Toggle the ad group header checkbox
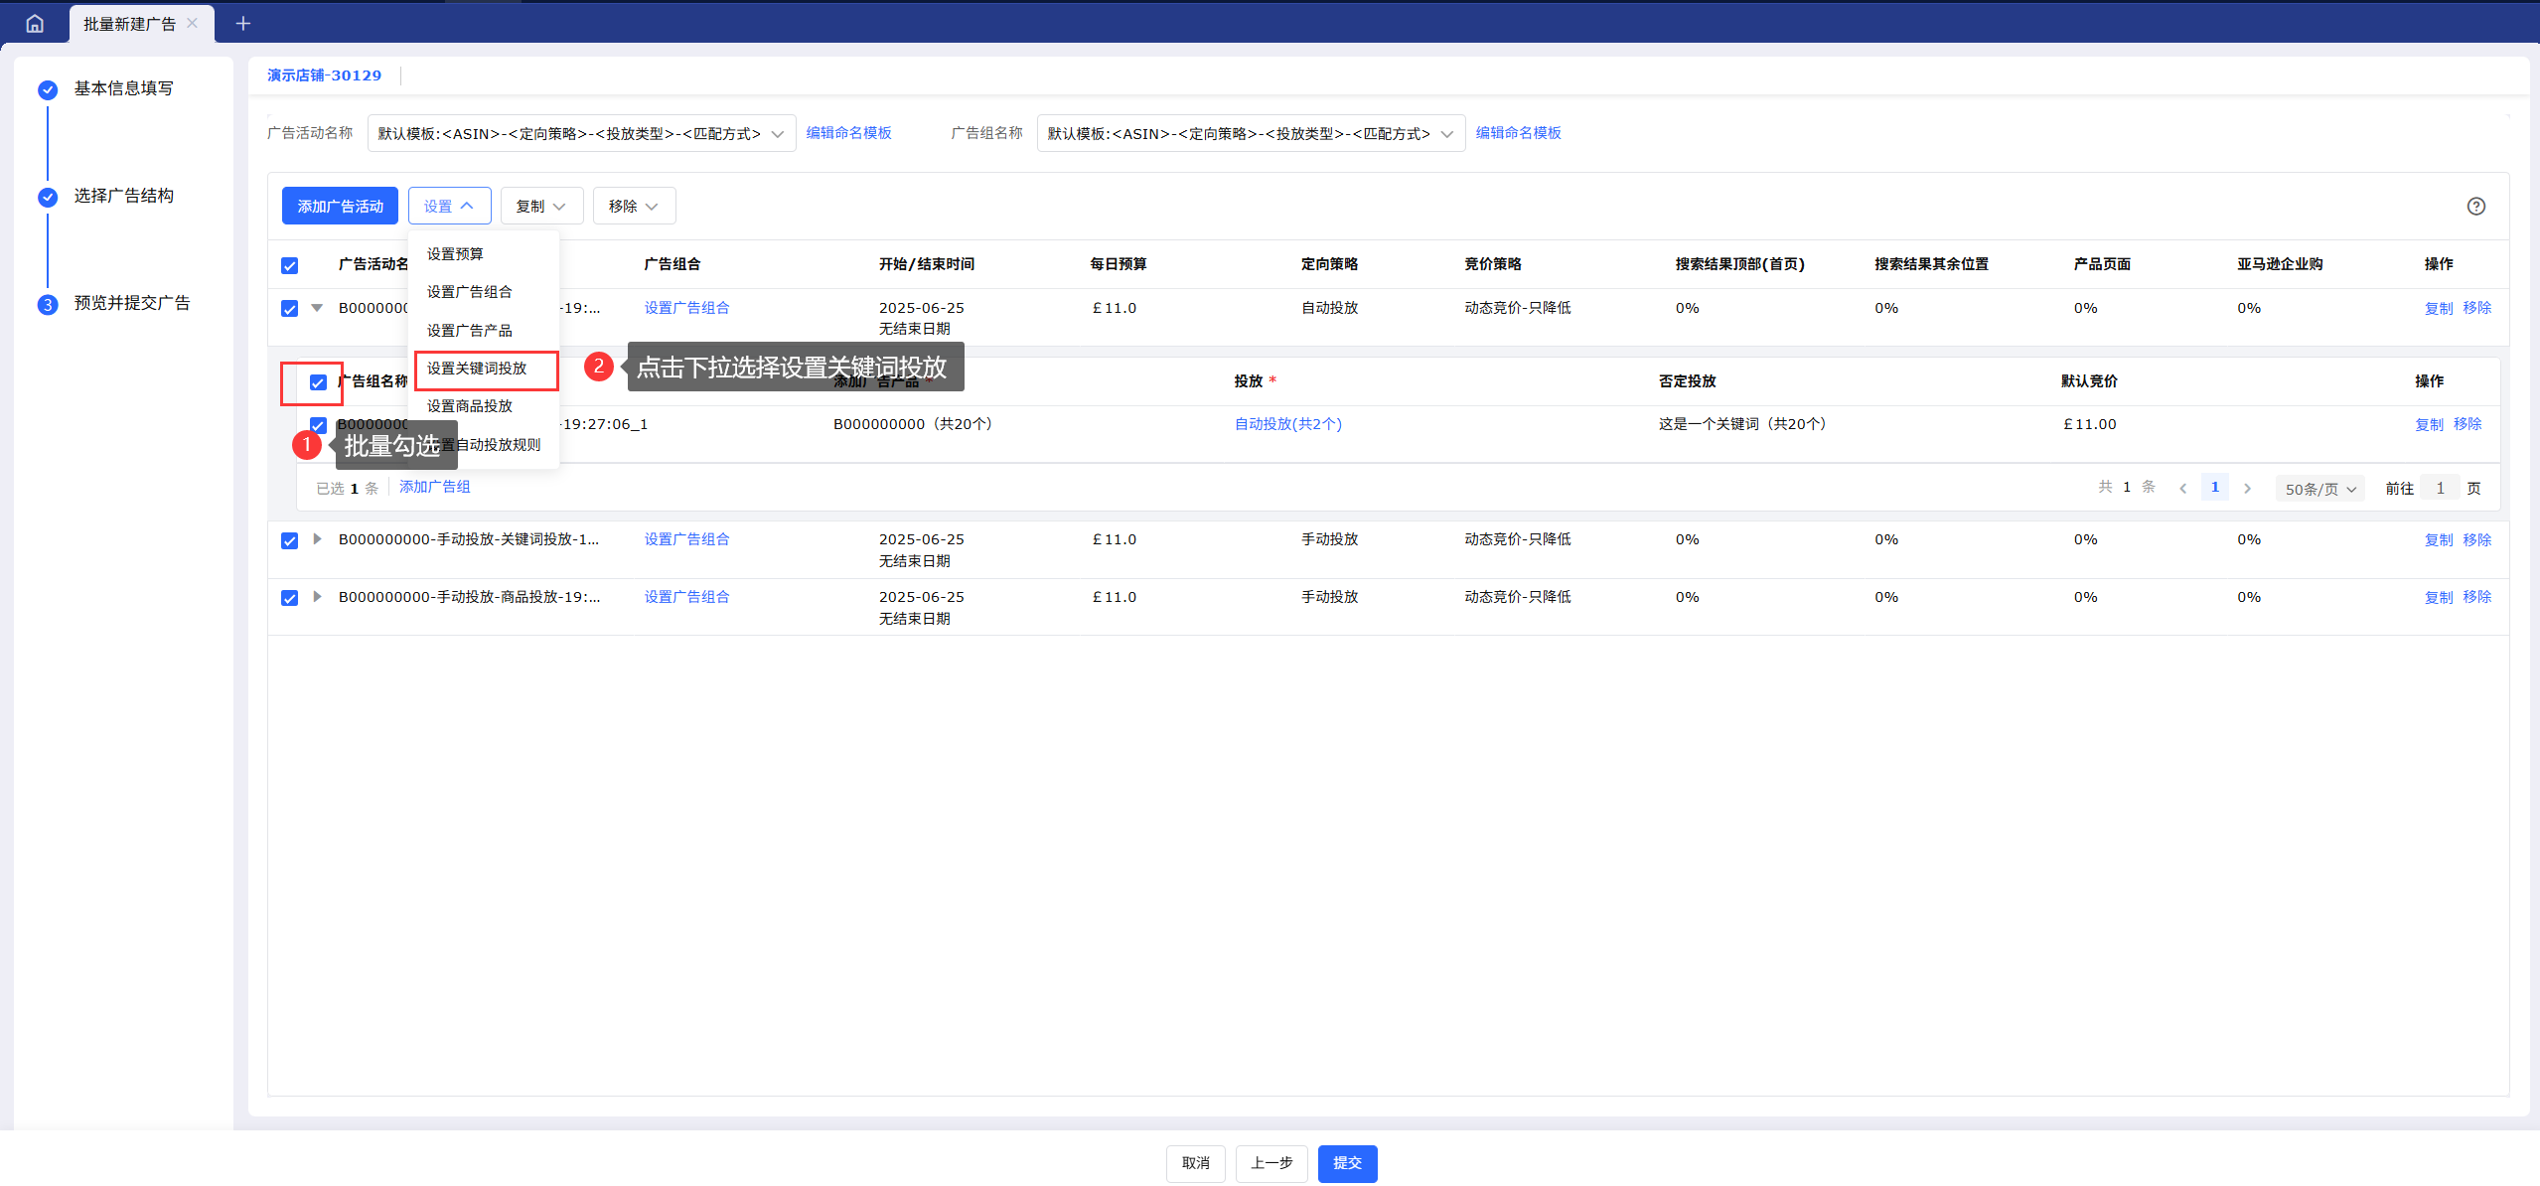2540x1186 pixels. coord(318,382)
